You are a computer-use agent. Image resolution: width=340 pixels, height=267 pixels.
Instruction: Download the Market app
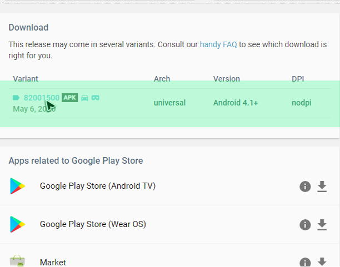[x=322, y=262]
